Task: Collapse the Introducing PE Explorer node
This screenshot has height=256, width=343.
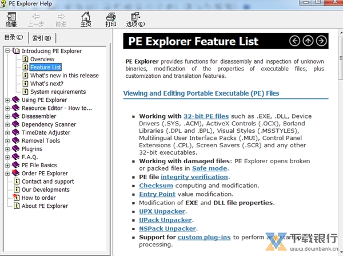Action: pos(7,51)
